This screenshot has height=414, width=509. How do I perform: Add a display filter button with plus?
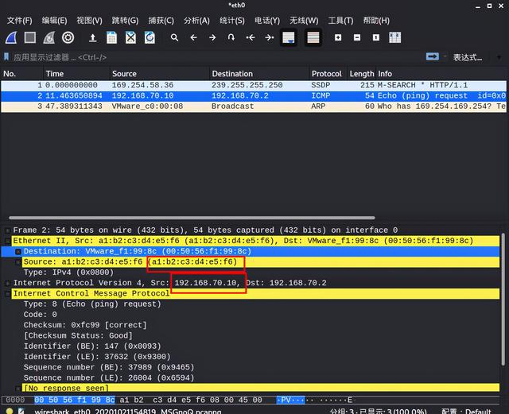click(x=499, y=57)
